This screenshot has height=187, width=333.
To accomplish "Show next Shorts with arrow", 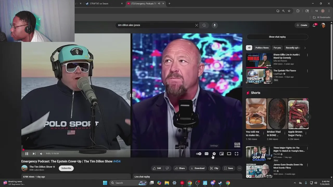I will (308, 117).
